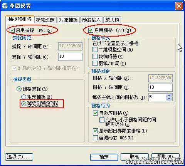Choose the 栅格捕捉 radio option
185x166 pixels.
(x=19, y=89)
